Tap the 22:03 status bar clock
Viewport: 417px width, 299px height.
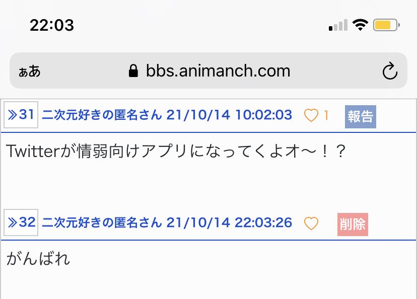point(52,25)
